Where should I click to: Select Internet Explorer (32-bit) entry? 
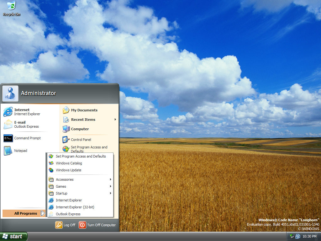80,207
